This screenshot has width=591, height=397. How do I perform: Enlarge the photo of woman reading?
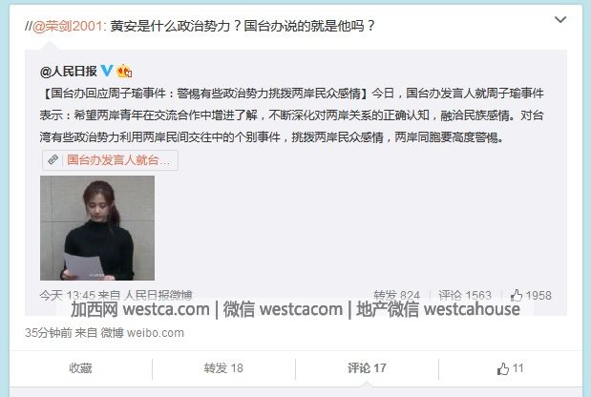[97, 228]
